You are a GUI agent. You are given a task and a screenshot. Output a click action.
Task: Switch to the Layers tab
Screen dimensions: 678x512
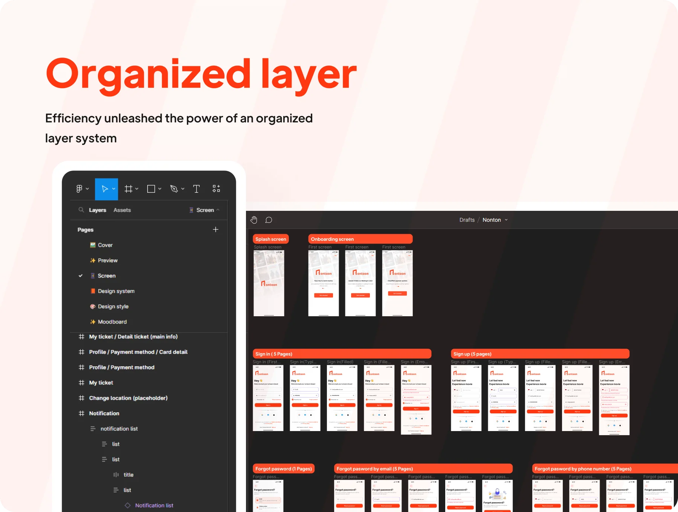pos(98,210)
